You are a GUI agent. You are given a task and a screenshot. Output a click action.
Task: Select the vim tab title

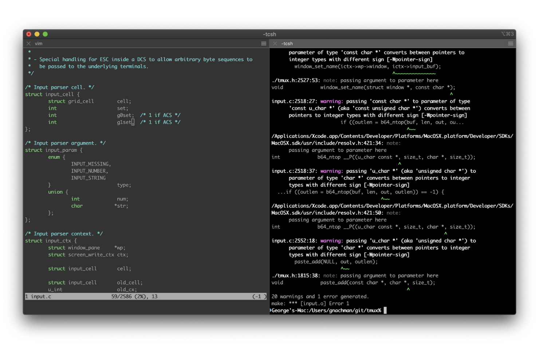(38, 43)
